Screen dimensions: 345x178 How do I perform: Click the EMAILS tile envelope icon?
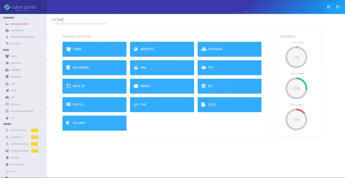[136, 86]
